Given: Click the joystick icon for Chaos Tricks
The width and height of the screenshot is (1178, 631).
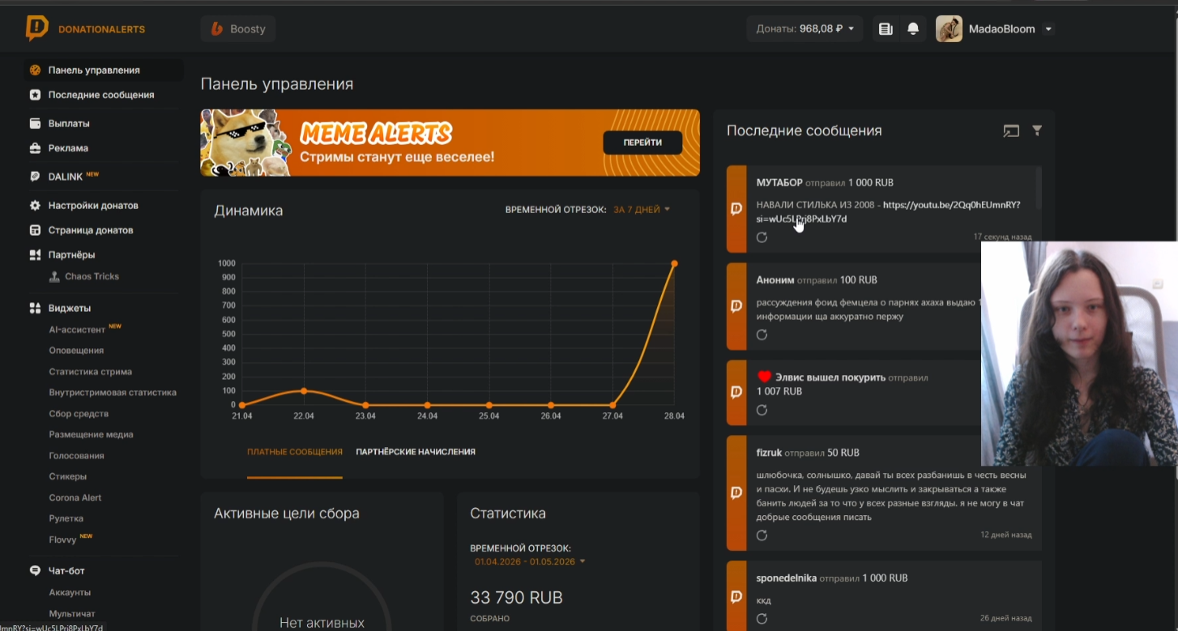Looking at the screenshot, I should tap(54, 276).
